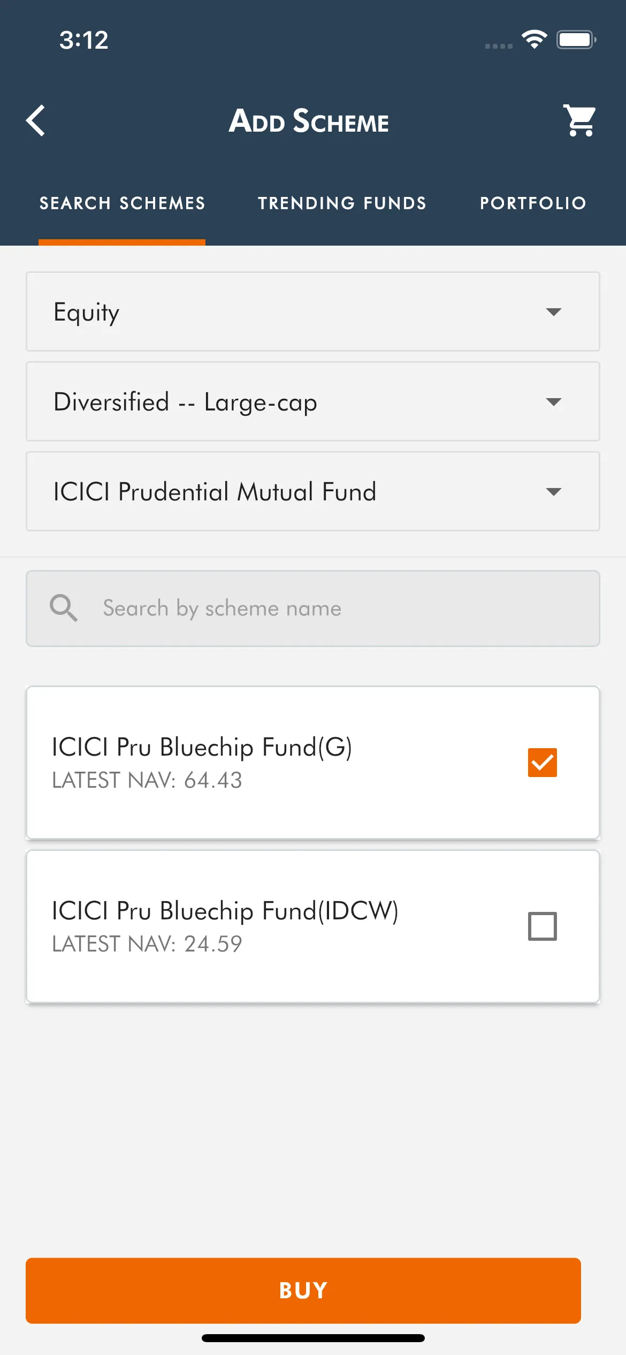Switch to Trending Funds tab
626x1355 pixels.
point(342,203)
